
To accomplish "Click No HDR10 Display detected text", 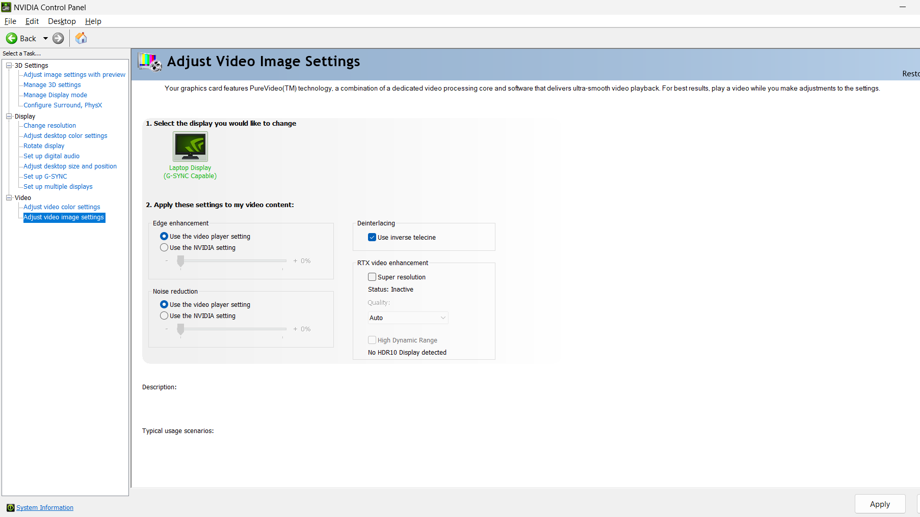I will click(x=407, y=353).
